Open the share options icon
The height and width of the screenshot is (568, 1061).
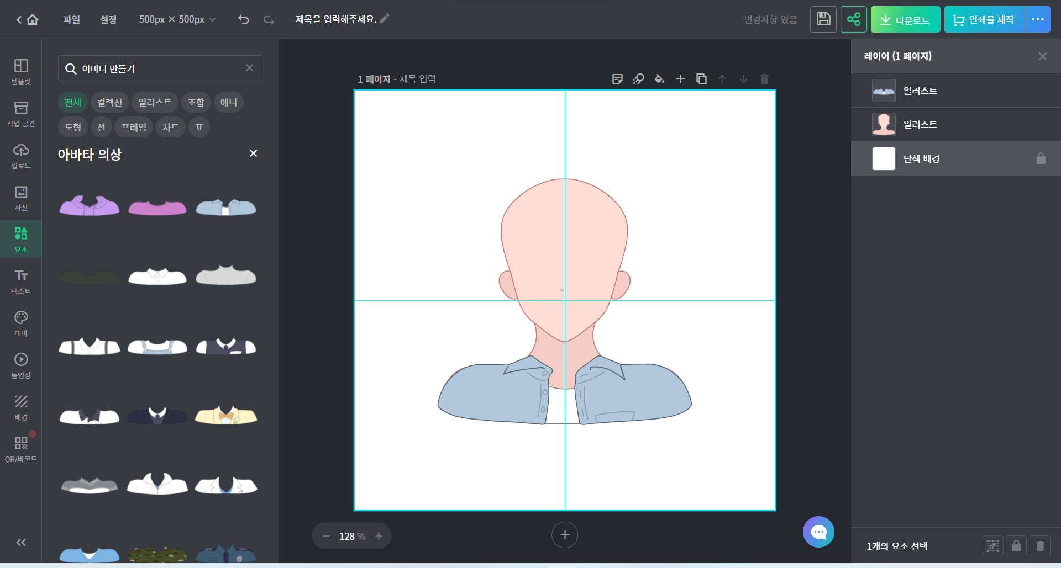(x=854, y=19)
